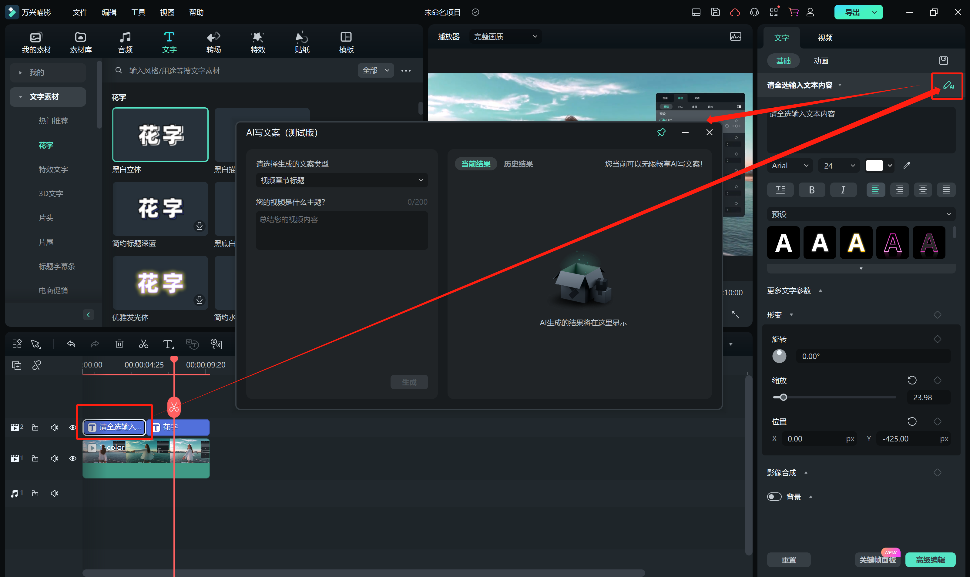Open the 工具 menu
This screenshot has height=577, width=970.
click(138, 12)
